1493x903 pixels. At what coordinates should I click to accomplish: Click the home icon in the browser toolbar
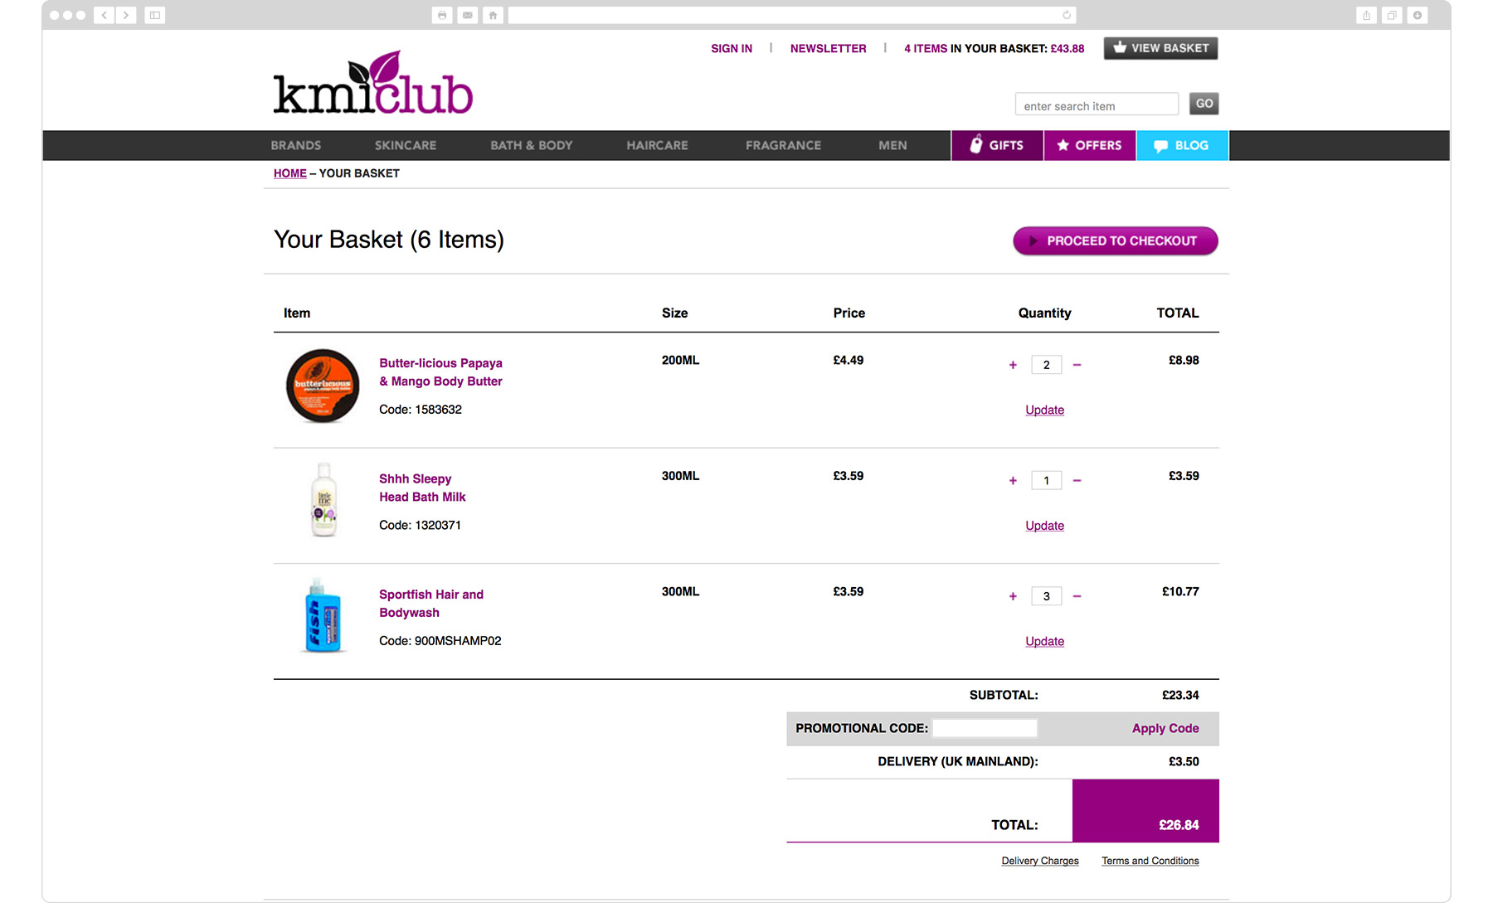pyautogui.click(x=494, y=15)
